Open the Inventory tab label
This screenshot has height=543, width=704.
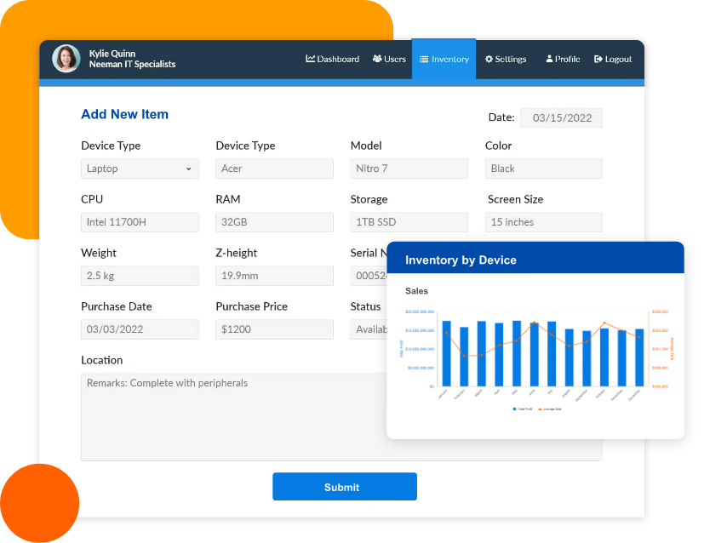(x=450, y=60)
